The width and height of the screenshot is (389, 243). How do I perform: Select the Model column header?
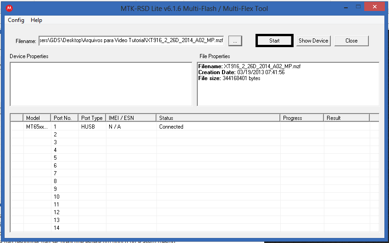(x=37, y=118)
